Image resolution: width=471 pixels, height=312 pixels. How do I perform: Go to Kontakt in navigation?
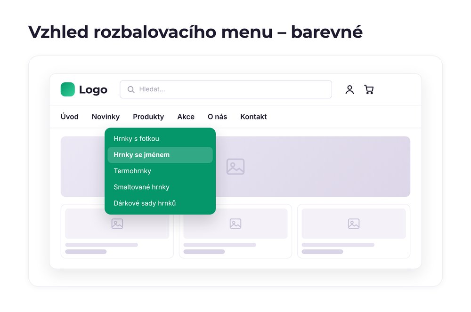click(x=253, y=117)
